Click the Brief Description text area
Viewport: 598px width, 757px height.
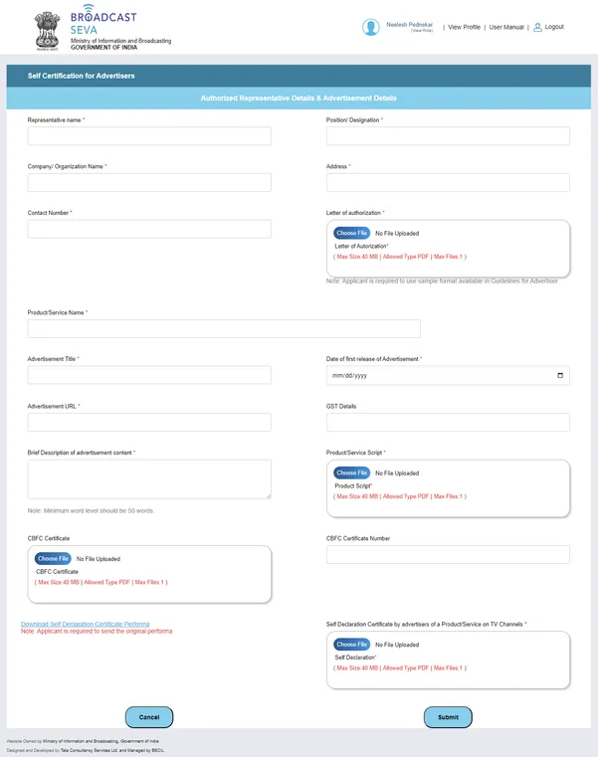pos(149,478)
